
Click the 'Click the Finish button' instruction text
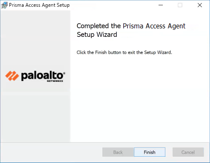coord(124,52)
